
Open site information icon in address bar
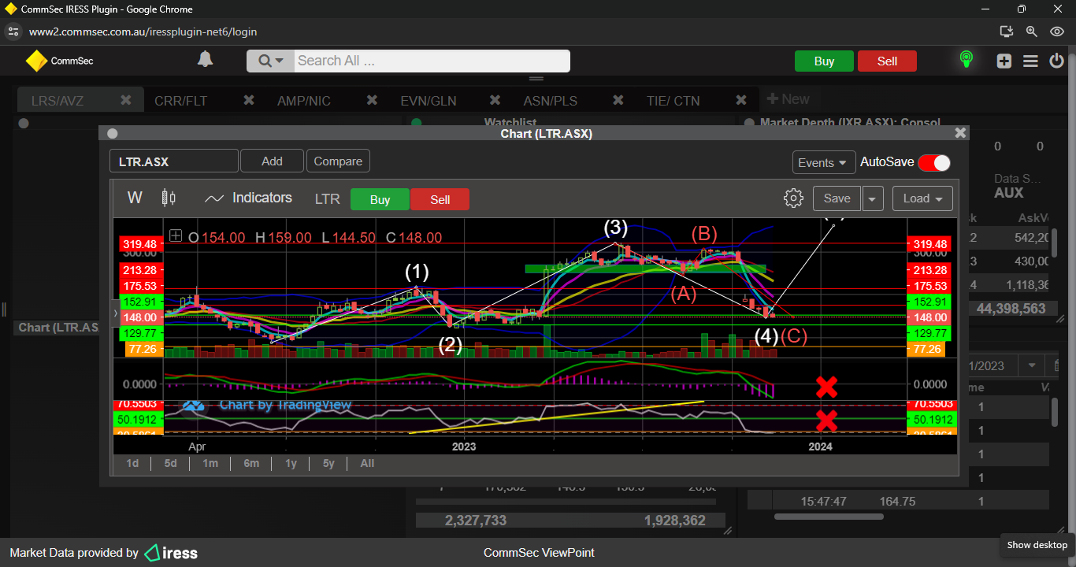(x=12, y=31)
